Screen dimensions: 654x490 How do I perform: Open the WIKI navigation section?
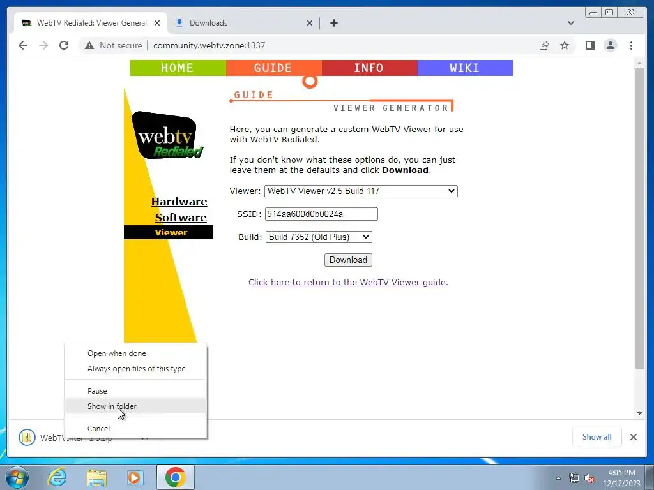[x=465, y=68]
